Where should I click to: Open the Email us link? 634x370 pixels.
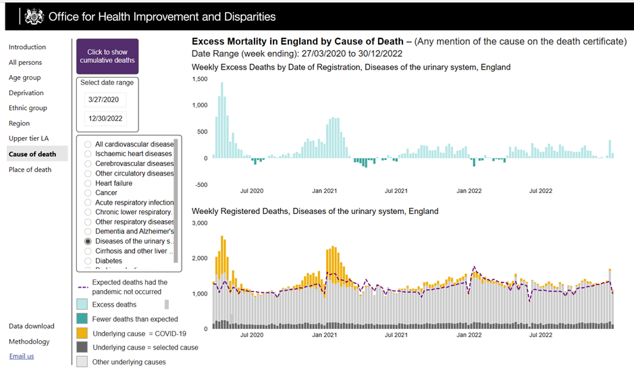tap(22, 356)
